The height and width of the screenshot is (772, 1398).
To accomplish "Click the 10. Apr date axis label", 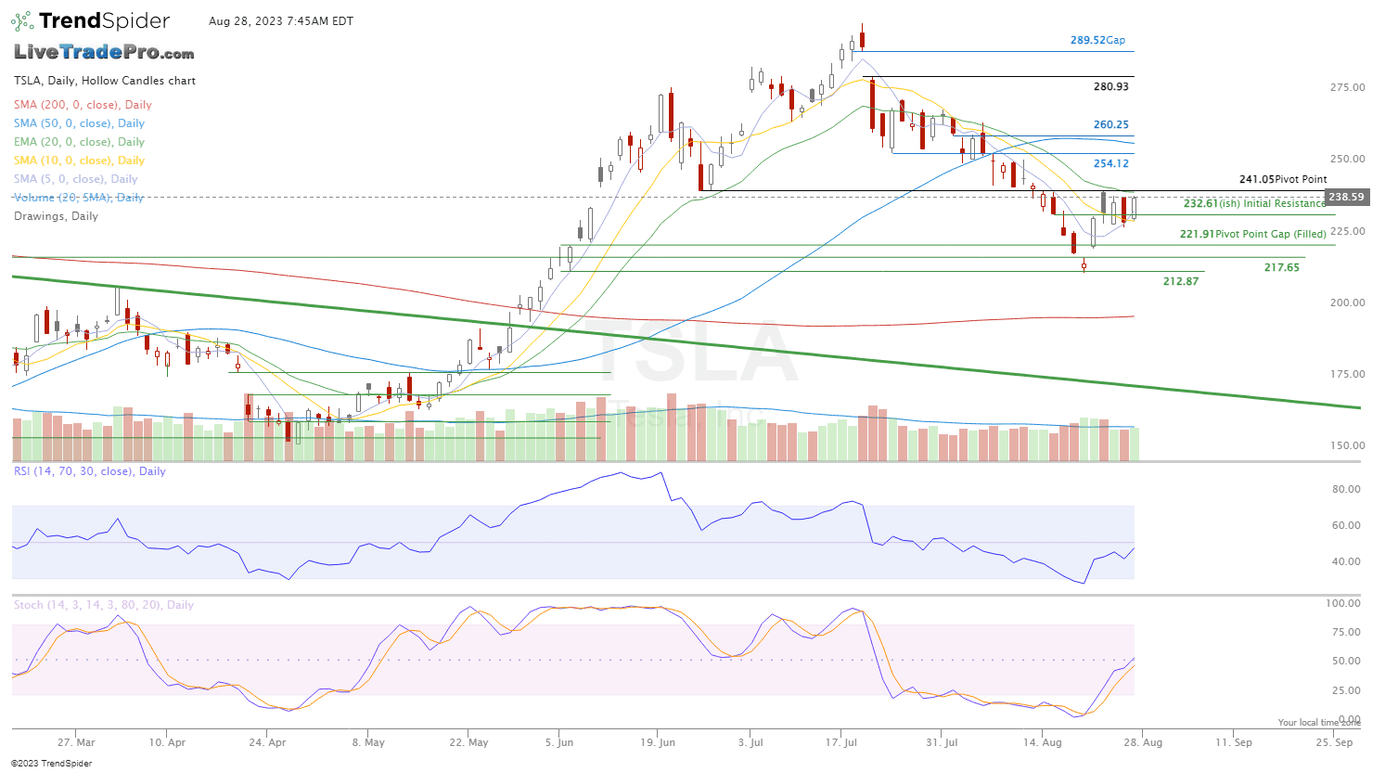I will point(167,742).
